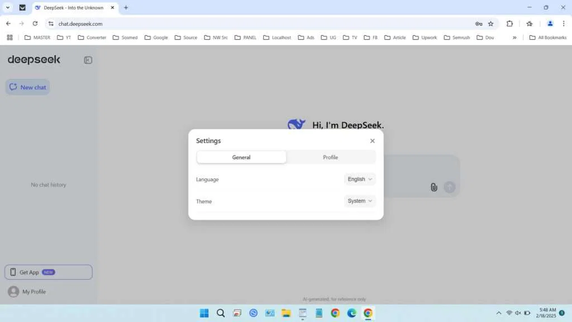Viewport: 572px width, 322px height.
Task: Start a New chat
Action: [x=27, y=87]
